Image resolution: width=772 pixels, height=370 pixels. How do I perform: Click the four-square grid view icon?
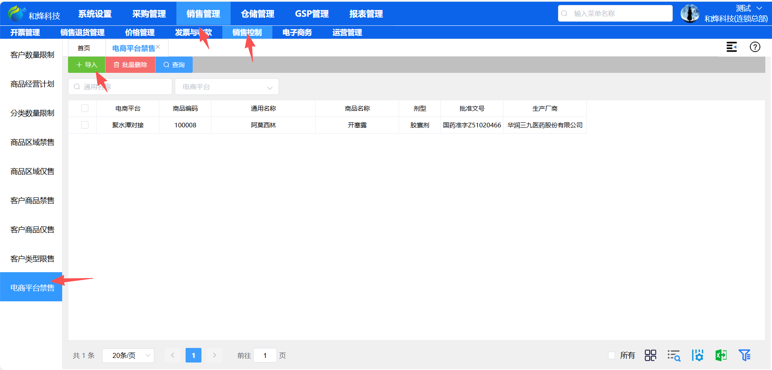click(650, 355)
